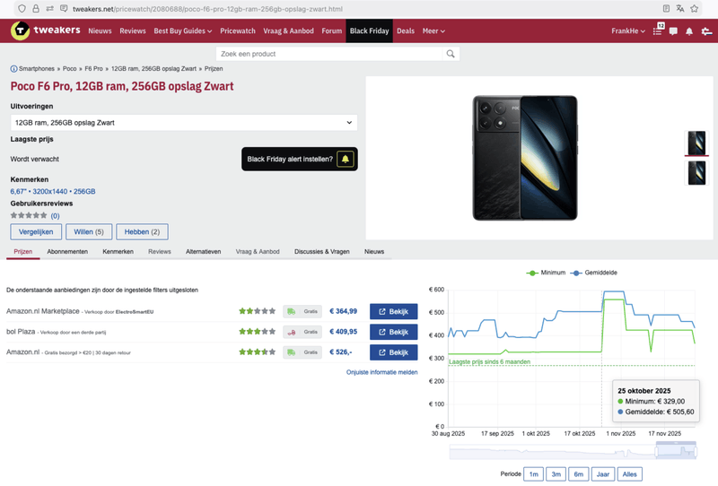Click the Tweakers logo
This screenshot has width=718, height=486.
coord(46,30)
